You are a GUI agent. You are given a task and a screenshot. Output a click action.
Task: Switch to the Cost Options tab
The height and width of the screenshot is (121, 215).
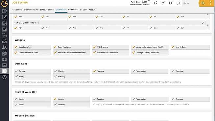pos(73,10)
